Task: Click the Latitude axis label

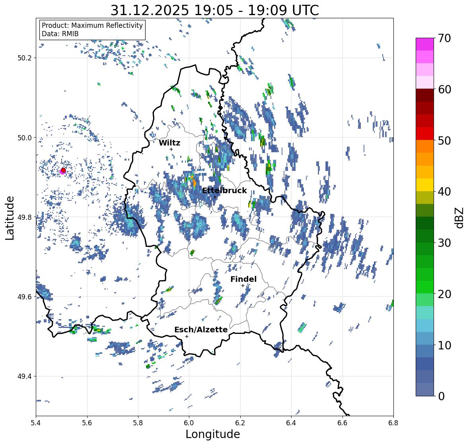Action: coord(10,218)
